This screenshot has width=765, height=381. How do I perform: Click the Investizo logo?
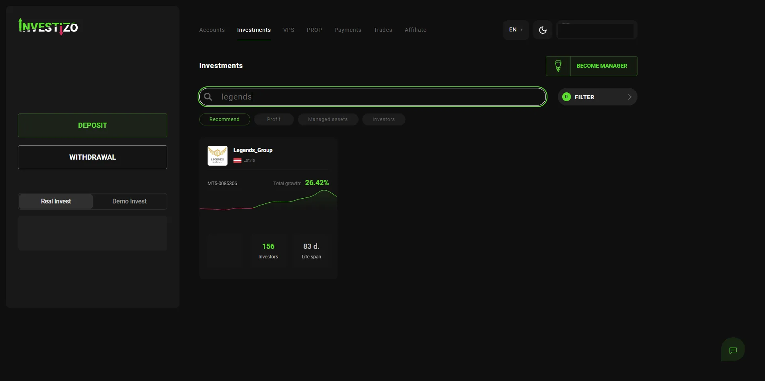tap(48, 27)
